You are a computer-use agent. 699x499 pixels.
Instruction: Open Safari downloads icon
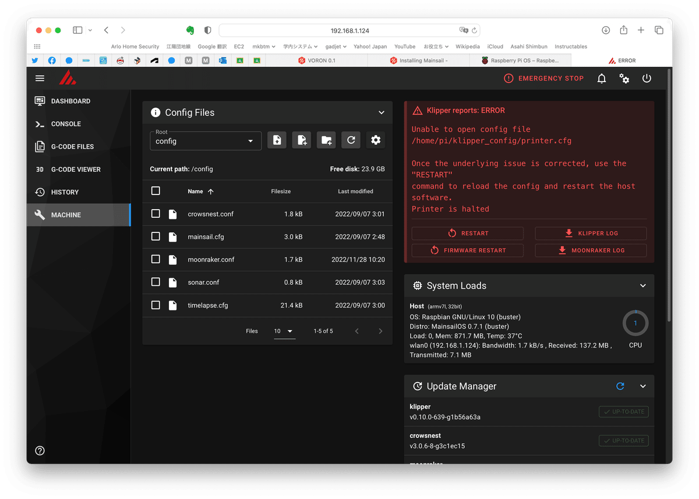pyautogui.click(x=606, y=30)
